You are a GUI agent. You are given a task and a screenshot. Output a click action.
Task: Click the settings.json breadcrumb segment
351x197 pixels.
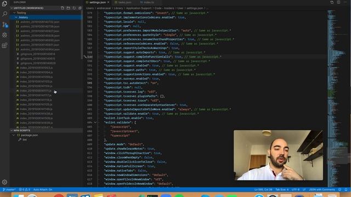(x=195, y=8)
